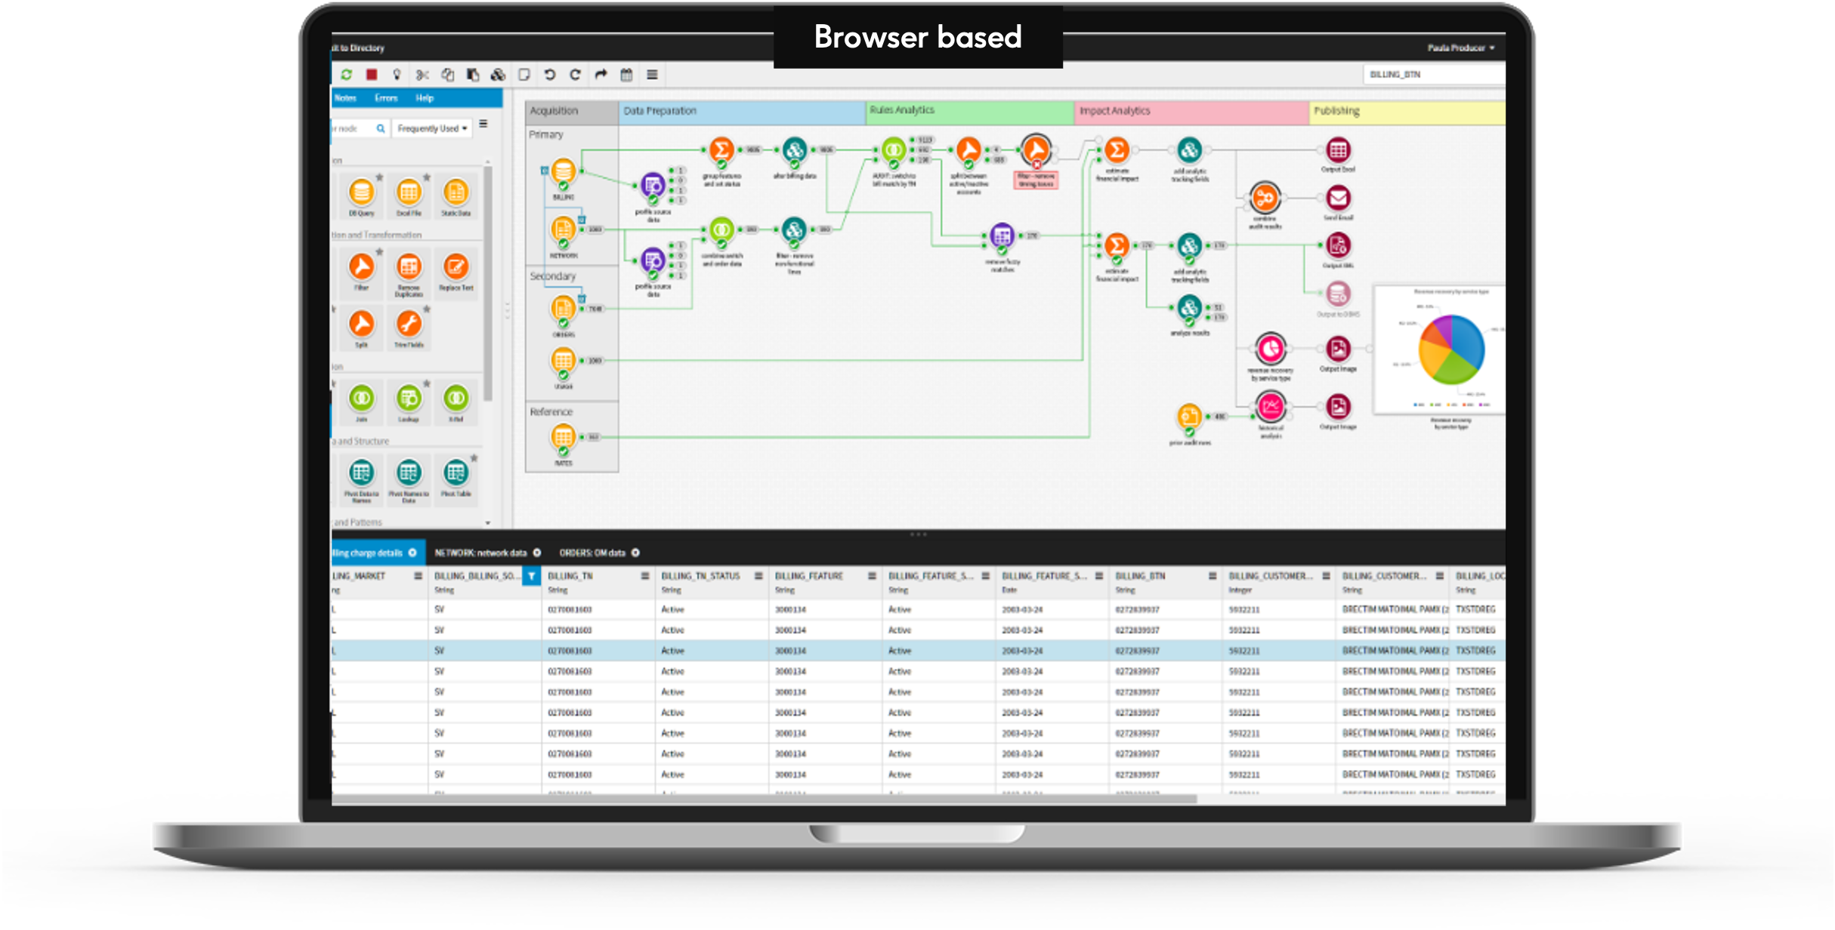Toggle favorite star on the Filter node
The image size is (1835, 930).
(379, 253)
